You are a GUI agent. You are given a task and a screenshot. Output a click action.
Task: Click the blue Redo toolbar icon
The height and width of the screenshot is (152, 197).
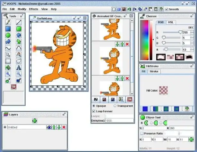(135, 9)
